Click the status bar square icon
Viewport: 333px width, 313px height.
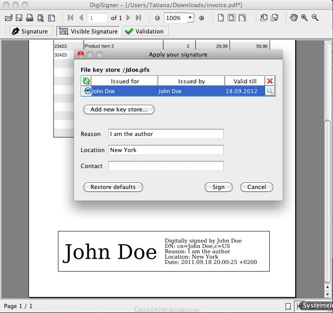tap(288, 306)
